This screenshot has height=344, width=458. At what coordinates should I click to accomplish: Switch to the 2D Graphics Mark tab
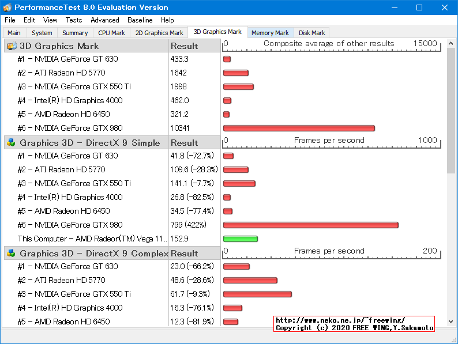pos(159,33)
